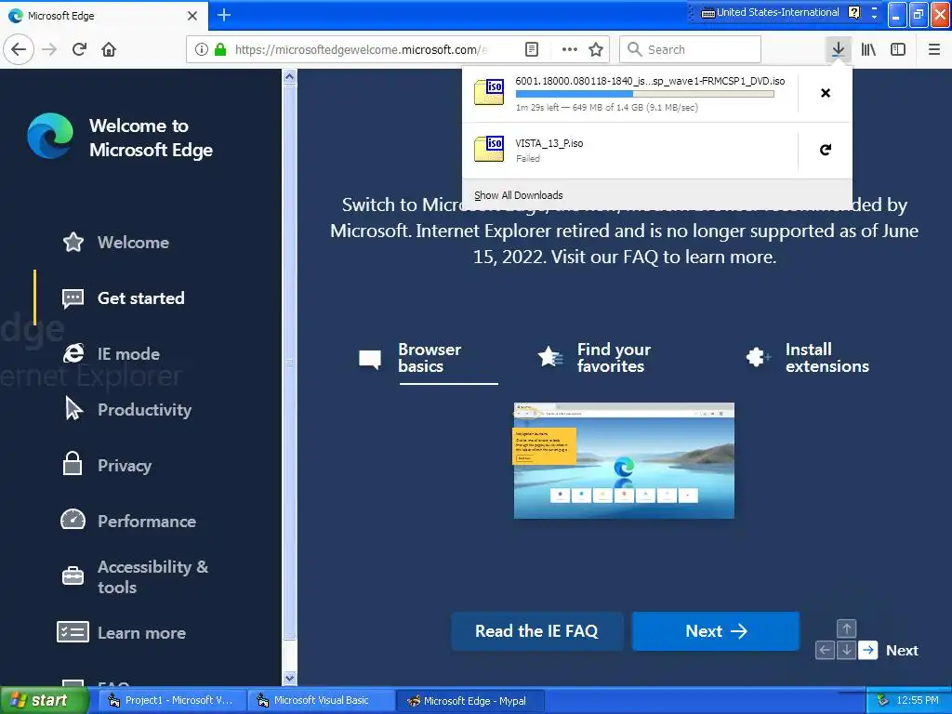Image resolution: width=952 pixels, height=714 pixels.
Task: Switch to Find your favorites tab
Action: (x=594, y=358)
